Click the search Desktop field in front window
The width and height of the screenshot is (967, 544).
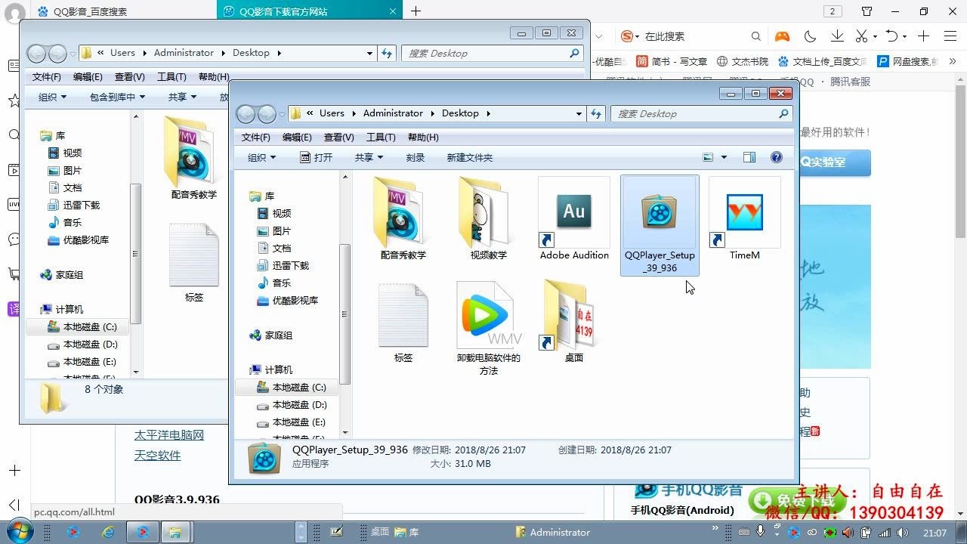click(x=700, y=113)
